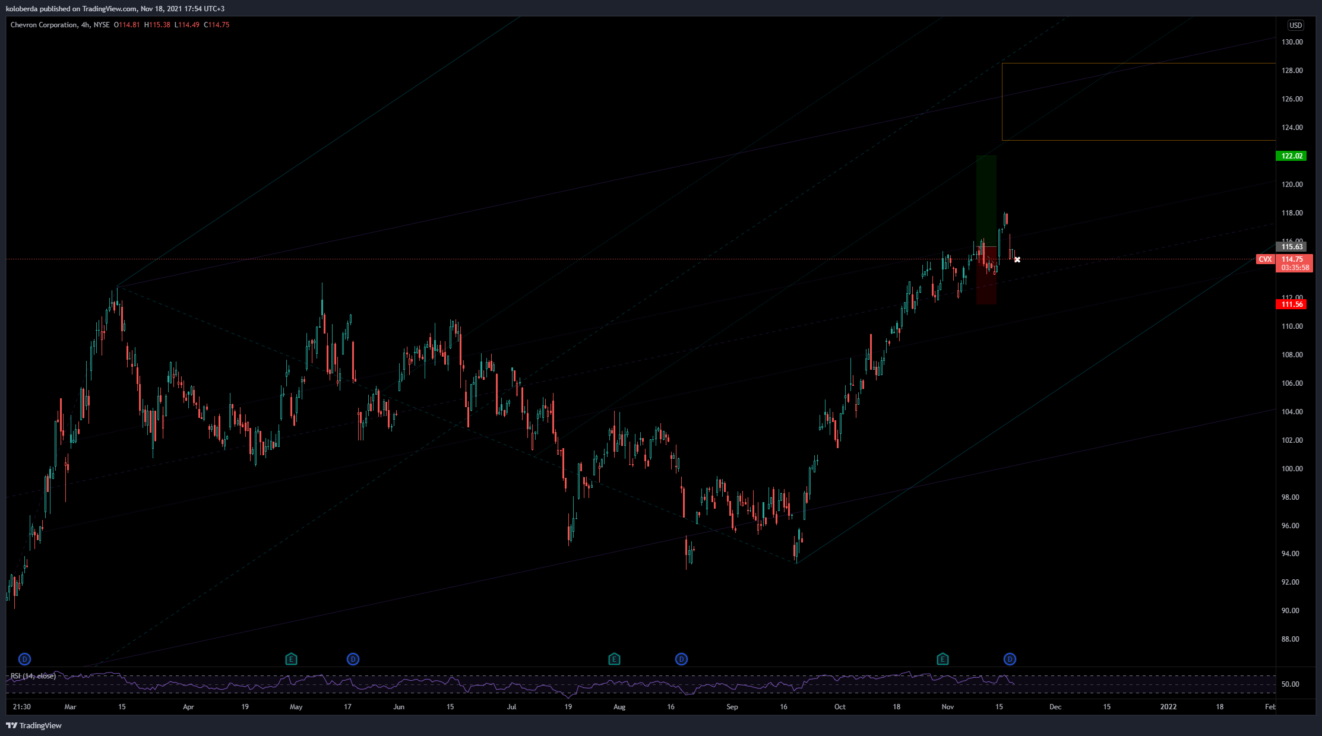Click the gray 115.63 entry price label
This screenshot has width=1322, height=736.
click(1291, 247)
